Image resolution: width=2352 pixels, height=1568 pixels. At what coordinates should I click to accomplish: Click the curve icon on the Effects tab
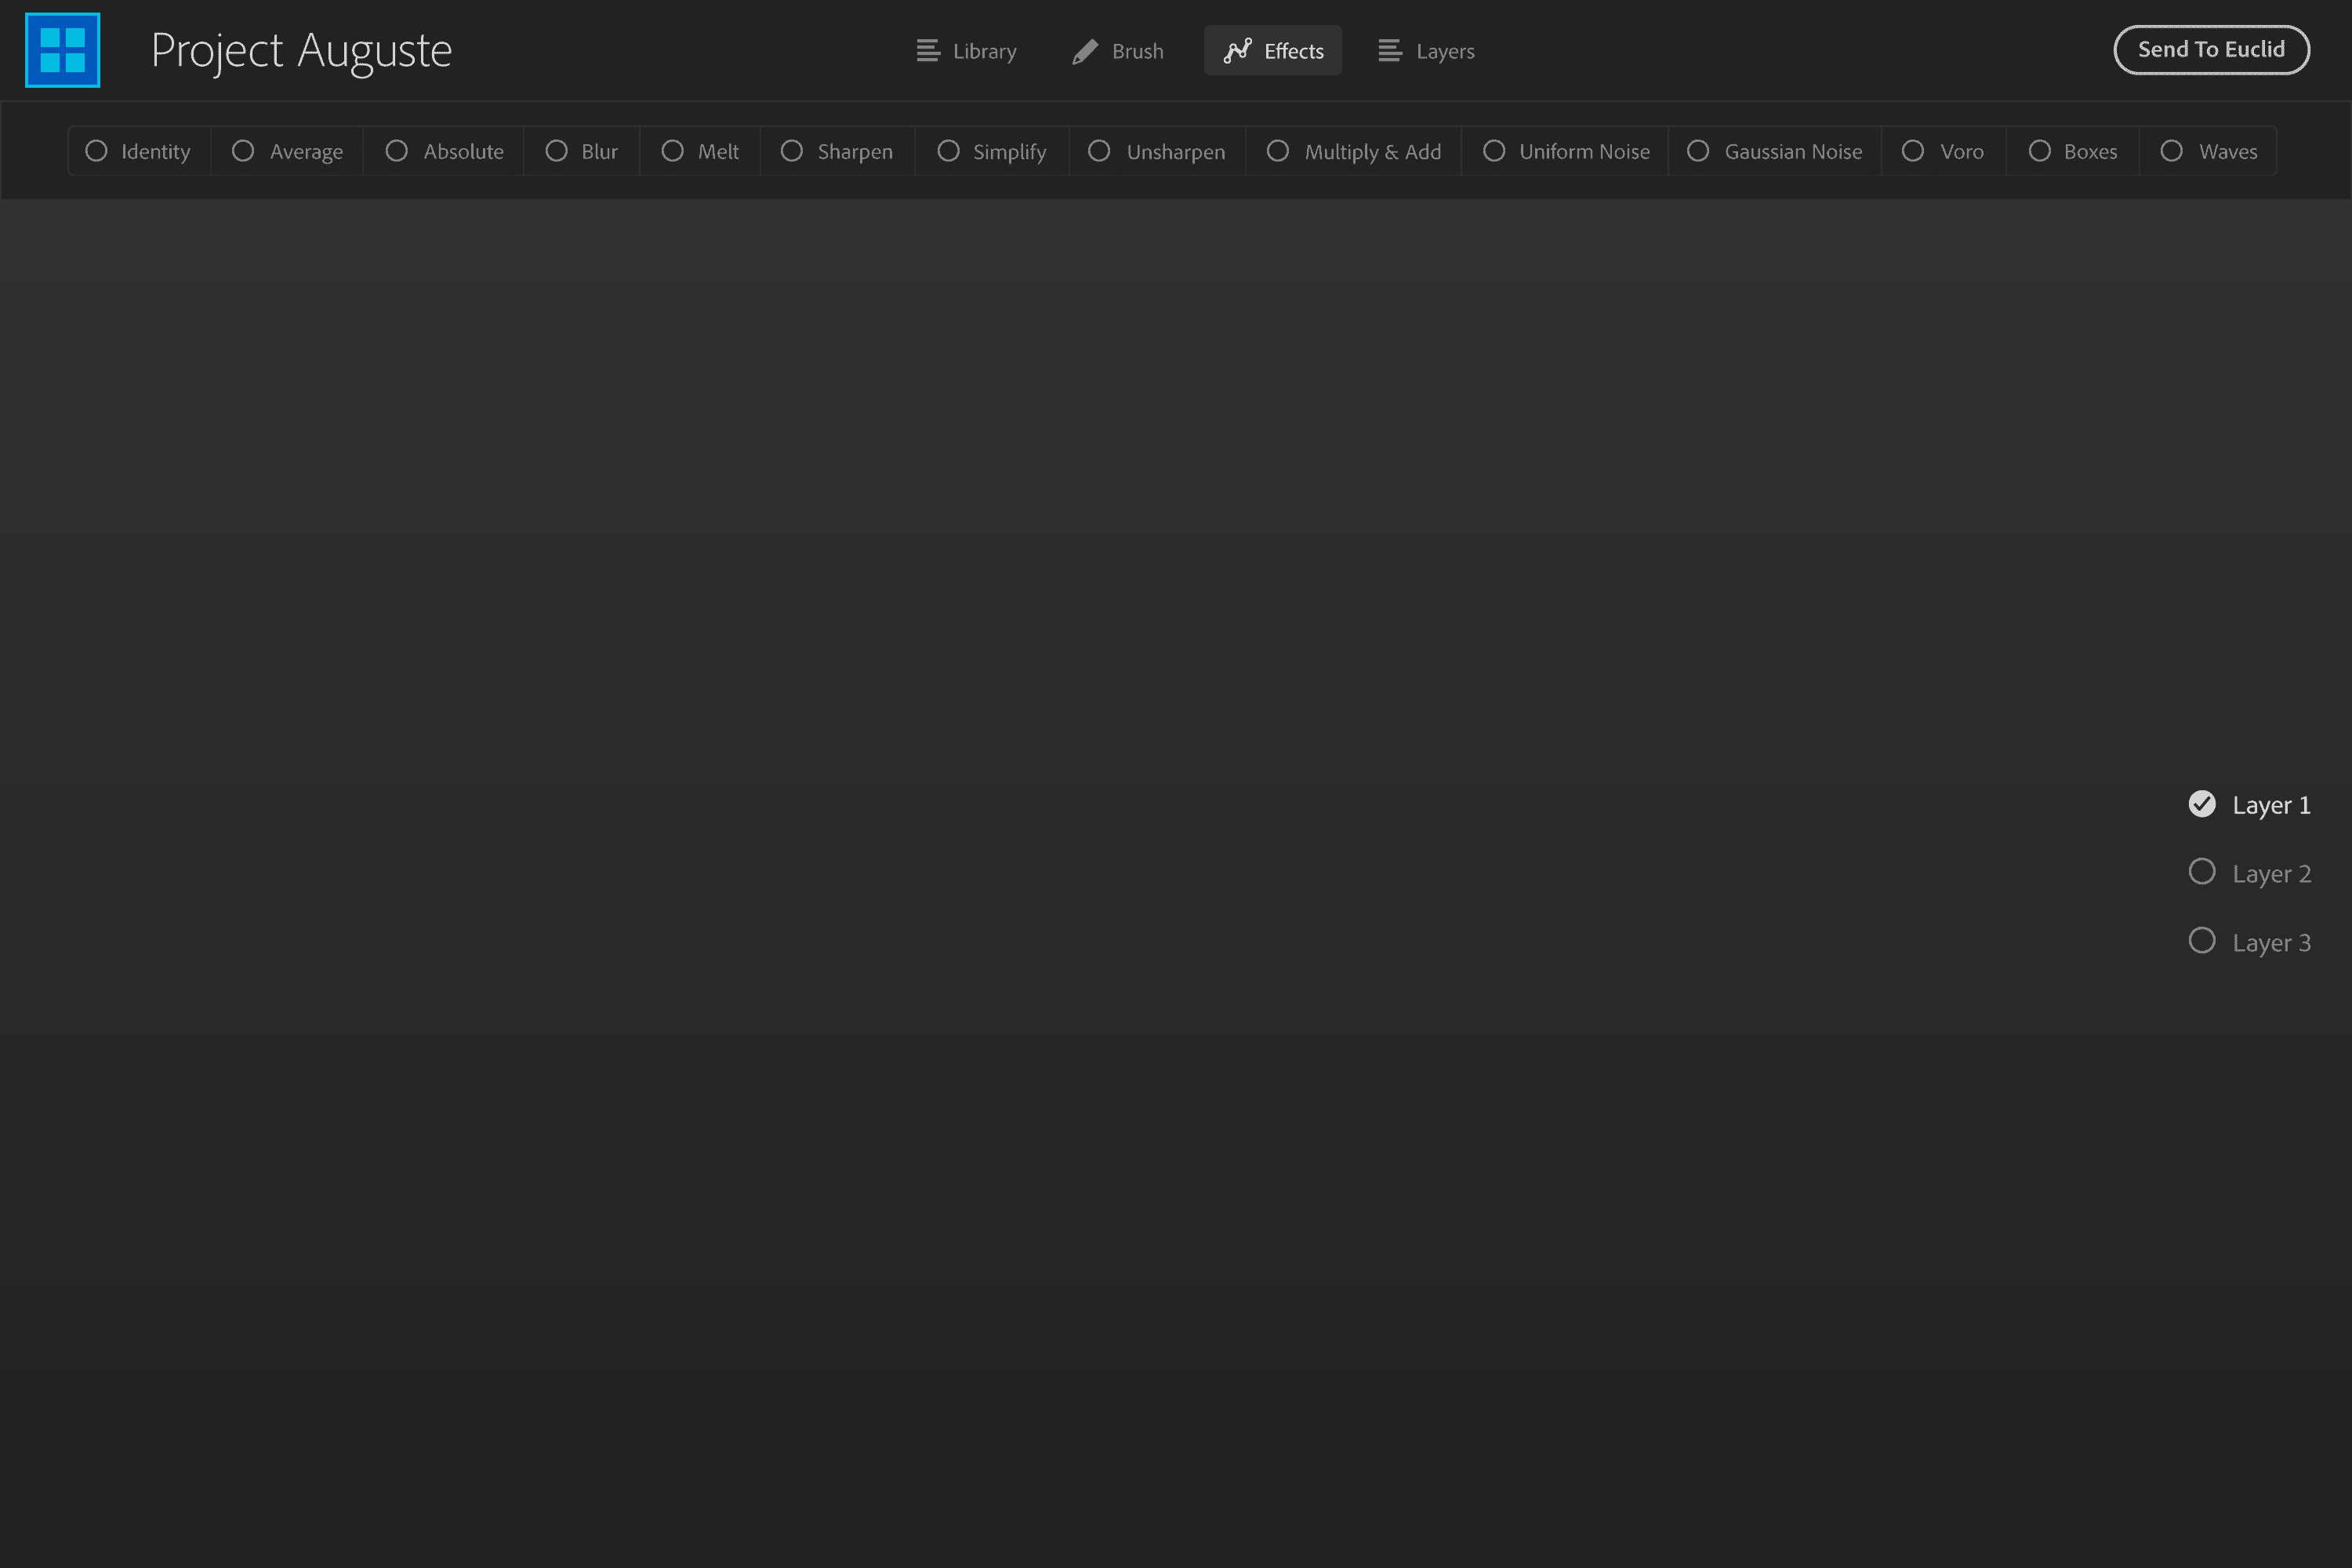click(x=1237, y=50)
